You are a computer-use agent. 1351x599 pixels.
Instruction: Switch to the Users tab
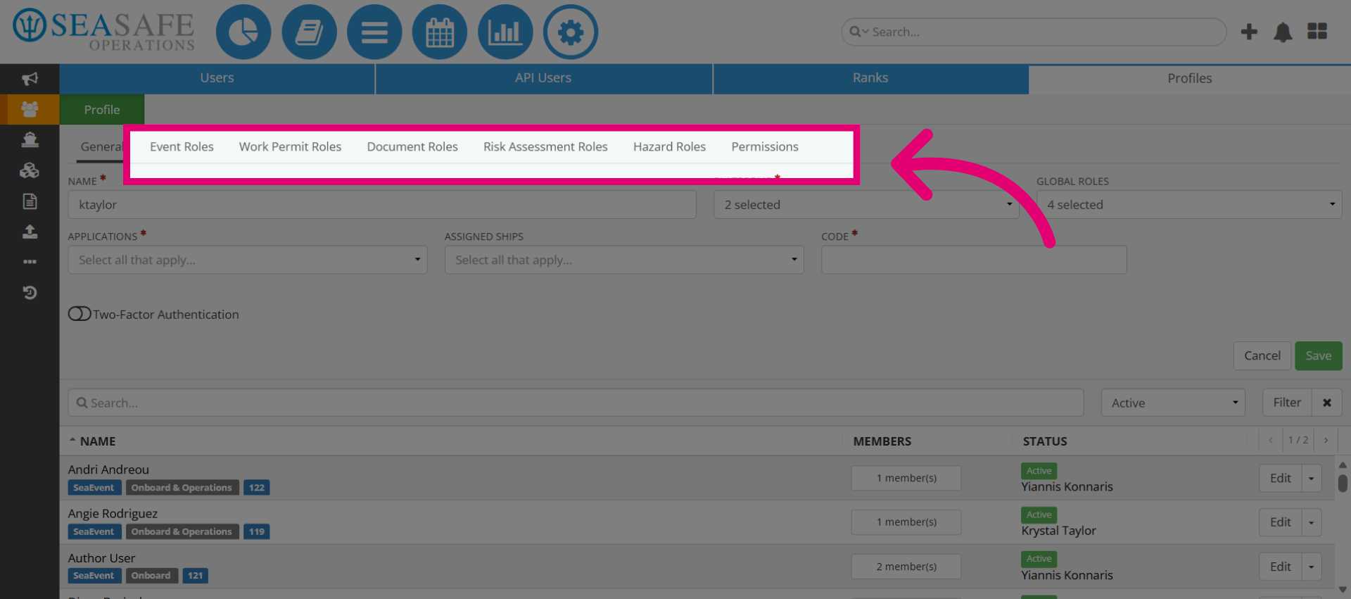[x=217, y=78]
